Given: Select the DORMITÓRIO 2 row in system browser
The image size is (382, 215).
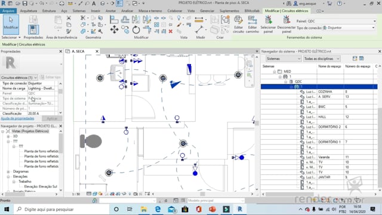Looking at the screenshot, I should pos(319,127).
